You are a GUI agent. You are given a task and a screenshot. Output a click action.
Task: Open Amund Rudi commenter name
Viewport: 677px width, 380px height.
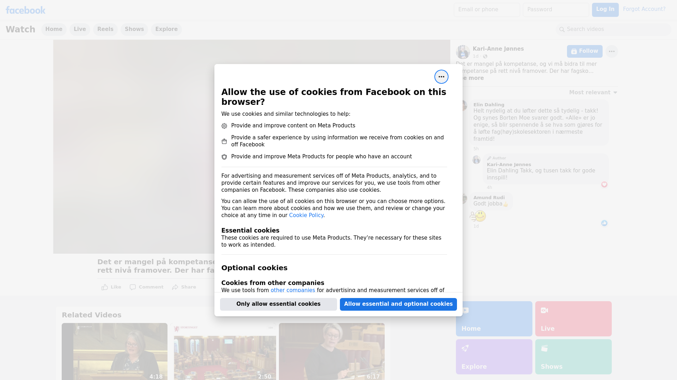coord(489,198)
